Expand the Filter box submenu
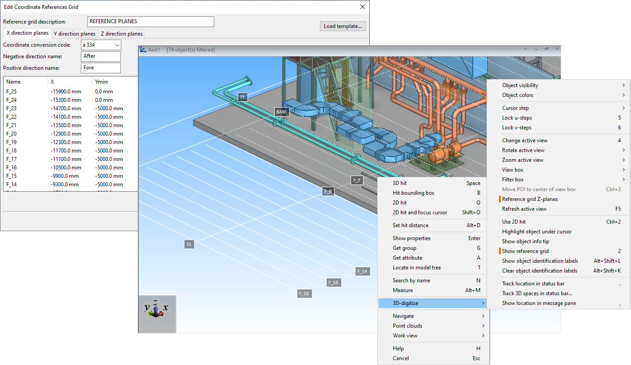This screenshot has width=631, height=365. coord(559,180)
